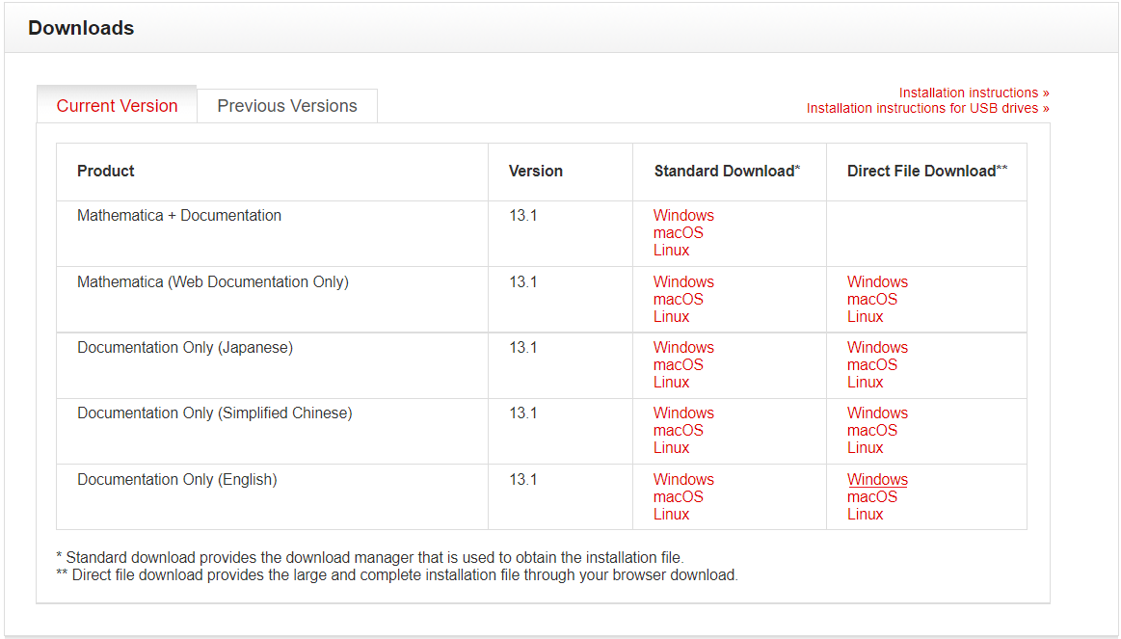
Task: Standard download Mathematica Web Documentation for Windows
Action: (x=683, y=281)
